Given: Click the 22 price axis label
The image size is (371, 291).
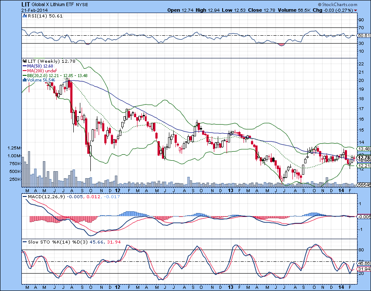Looking at the screenshot, I should [x=361, y=64].
